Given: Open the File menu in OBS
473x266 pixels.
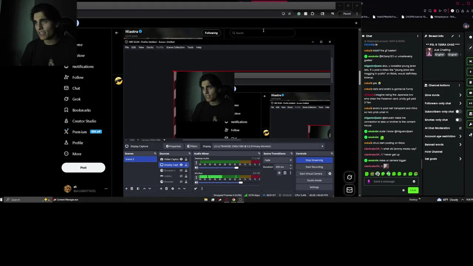Looking at the screenshot, I should click(127, 47).
